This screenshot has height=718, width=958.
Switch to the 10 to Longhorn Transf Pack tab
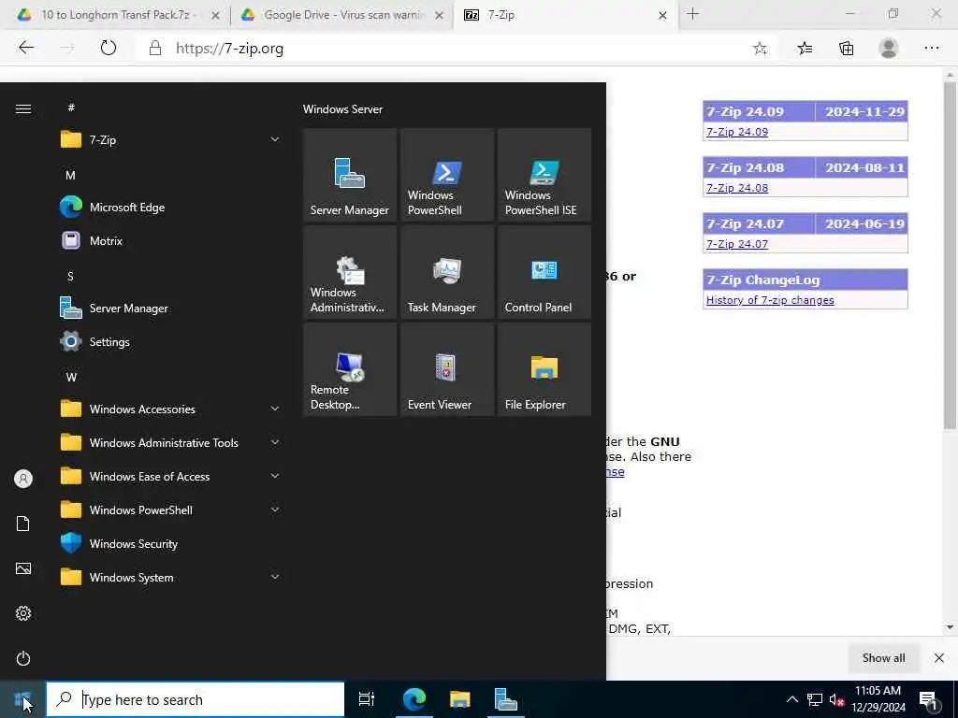(x=115, y=15)
